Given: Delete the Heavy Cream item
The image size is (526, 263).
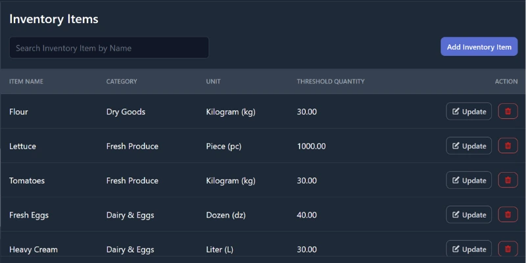Looking at the screenshot, I should coord(508,249).
